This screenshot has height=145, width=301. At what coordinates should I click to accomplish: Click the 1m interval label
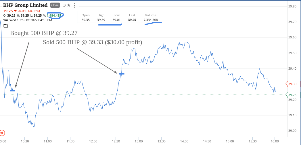click(x=5, y=20)
